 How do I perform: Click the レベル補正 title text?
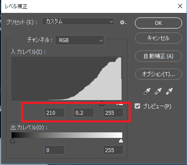(x=16, y=6)
